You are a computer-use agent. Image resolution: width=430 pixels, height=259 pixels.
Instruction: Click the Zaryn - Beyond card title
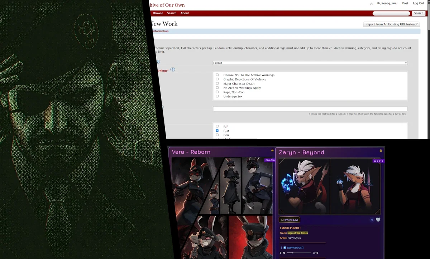tap(301, 152)
